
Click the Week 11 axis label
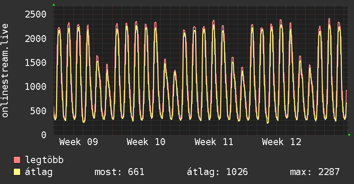214,142
